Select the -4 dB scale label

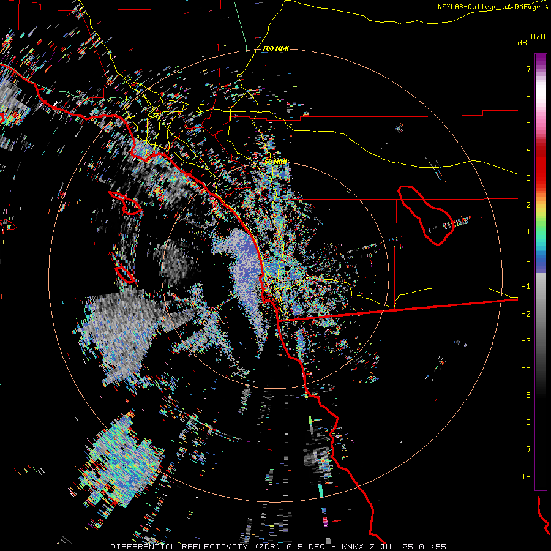point(526,368)
